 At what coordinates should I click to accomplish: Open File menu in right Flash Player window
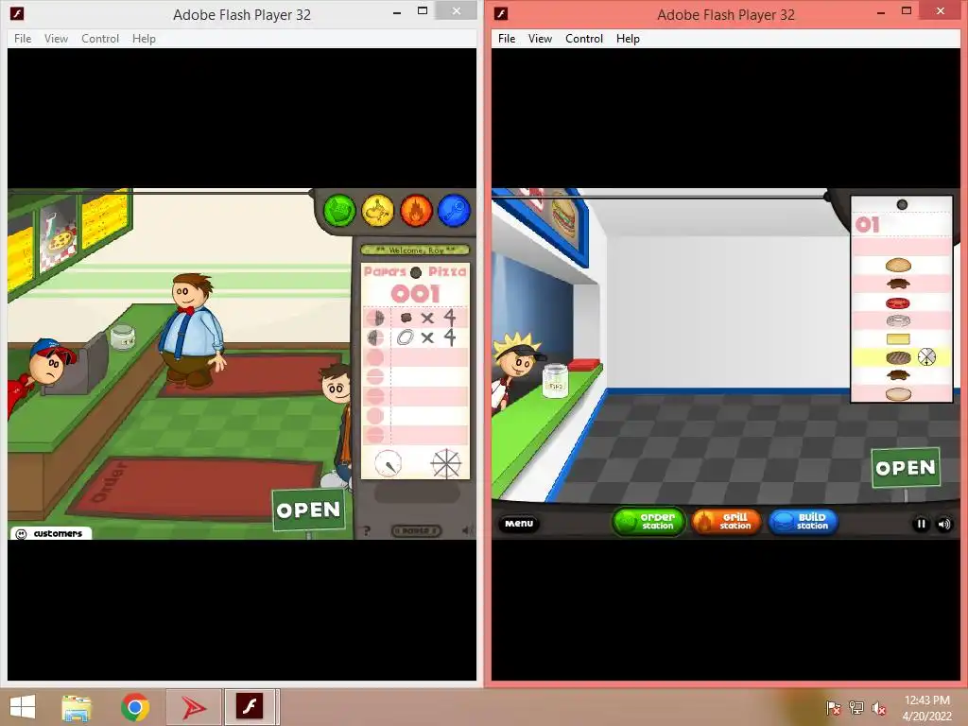coord(507,38)
